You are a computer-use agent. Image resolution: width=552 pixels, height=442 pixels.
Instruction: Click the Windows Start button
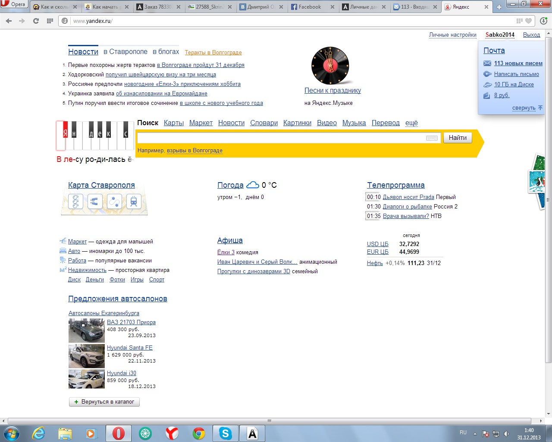point(12,433)
